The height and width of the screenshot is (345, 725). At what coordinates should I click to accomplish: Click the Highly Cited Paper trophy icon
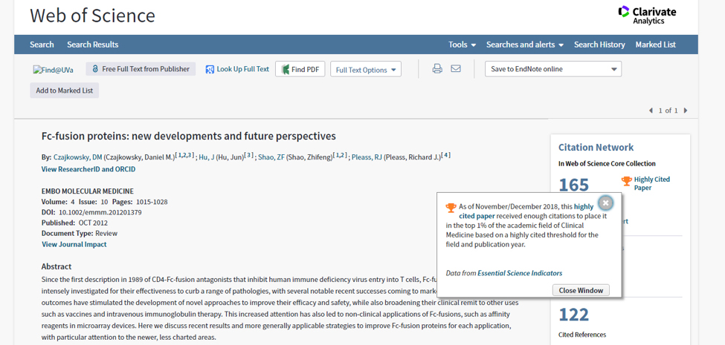click(x=626, y=181)
